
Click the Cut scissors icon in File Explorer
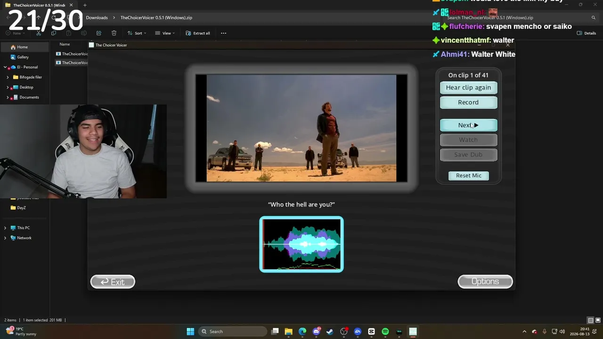coord(39,33)
